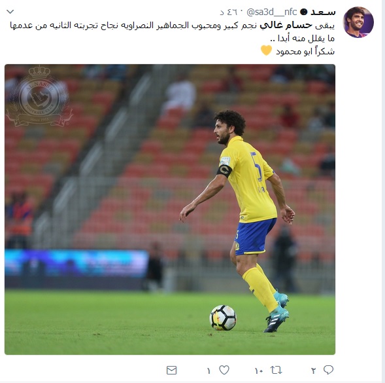The height and width of the screenshot is (383, 385).
Task: Click the reply speech bubble icon
Action: pyautogui.click(x=328, y=370)
